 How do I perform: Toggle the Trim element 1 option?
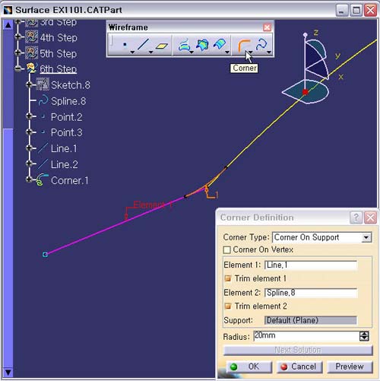pyautogui.click(x=228, y=278)
